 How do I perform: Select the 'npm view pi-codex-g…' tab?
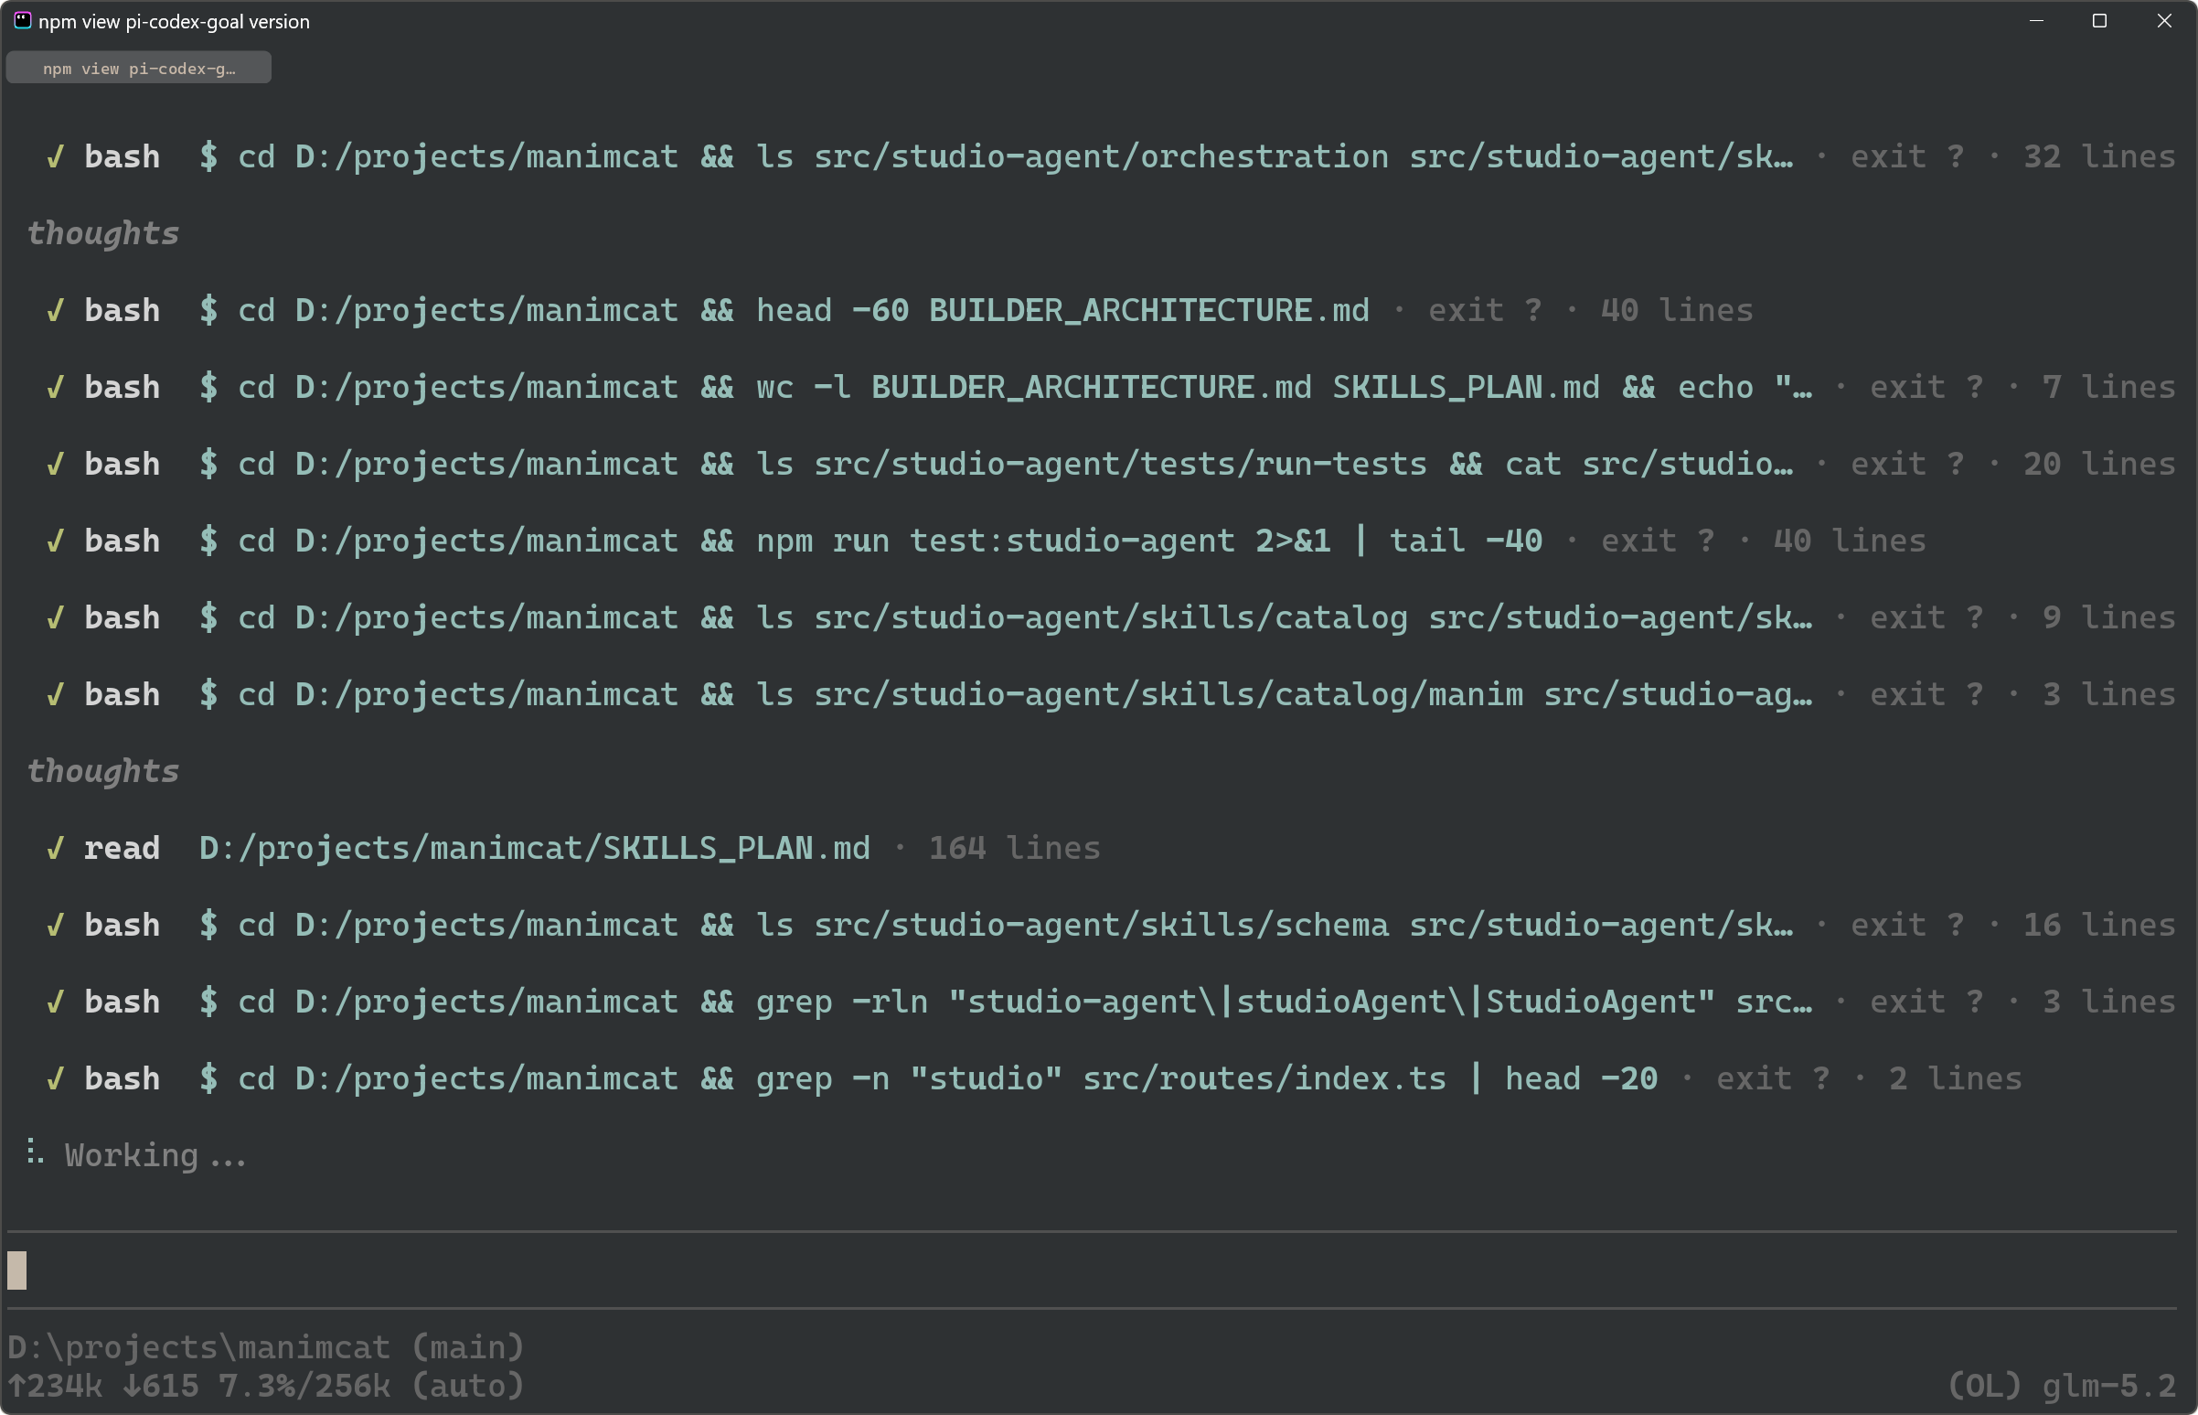(x=139, y=68)
